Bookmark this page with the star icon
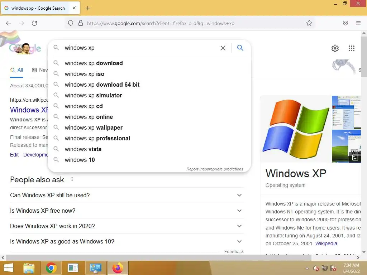 click(309, 23)
